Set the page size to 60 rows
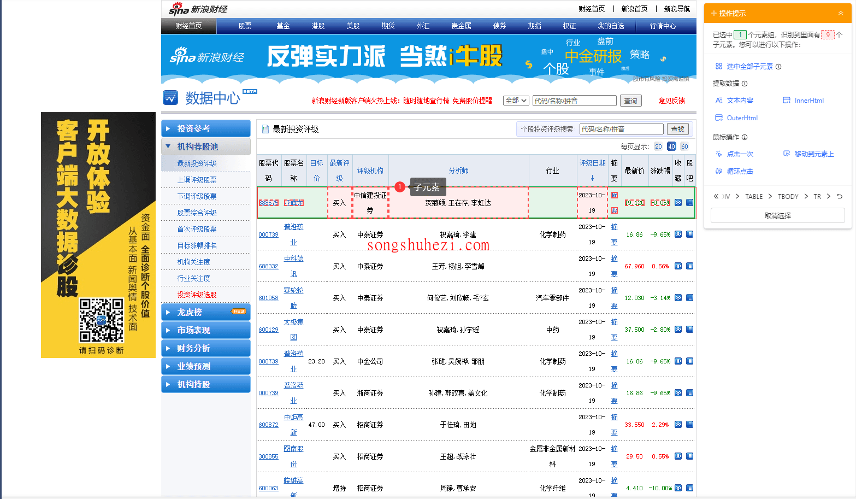The width and height of the screenshot is (856, 499). click(x=684, y=146)
